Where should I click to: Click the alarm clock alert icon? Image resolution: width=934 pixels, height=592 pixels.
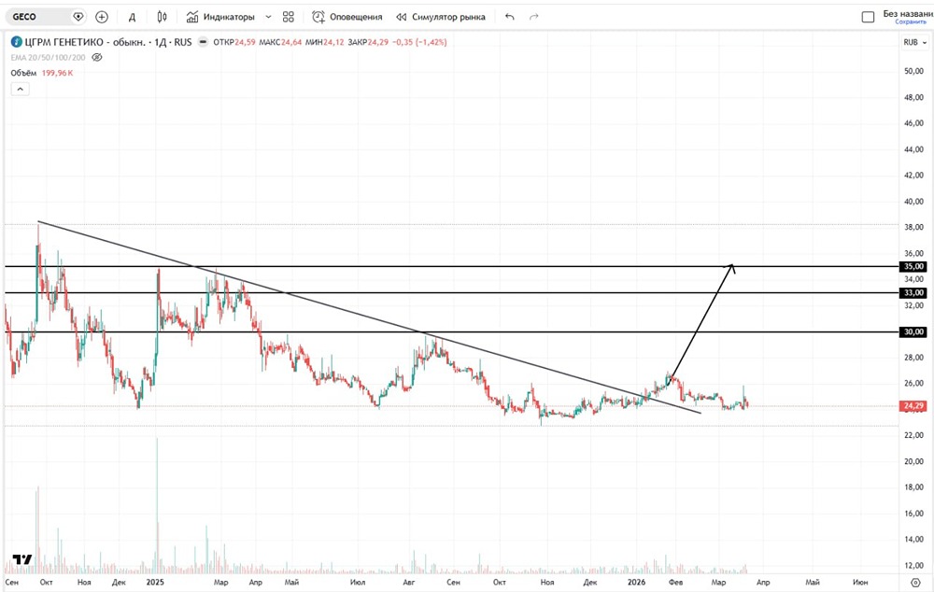(318, 17)
